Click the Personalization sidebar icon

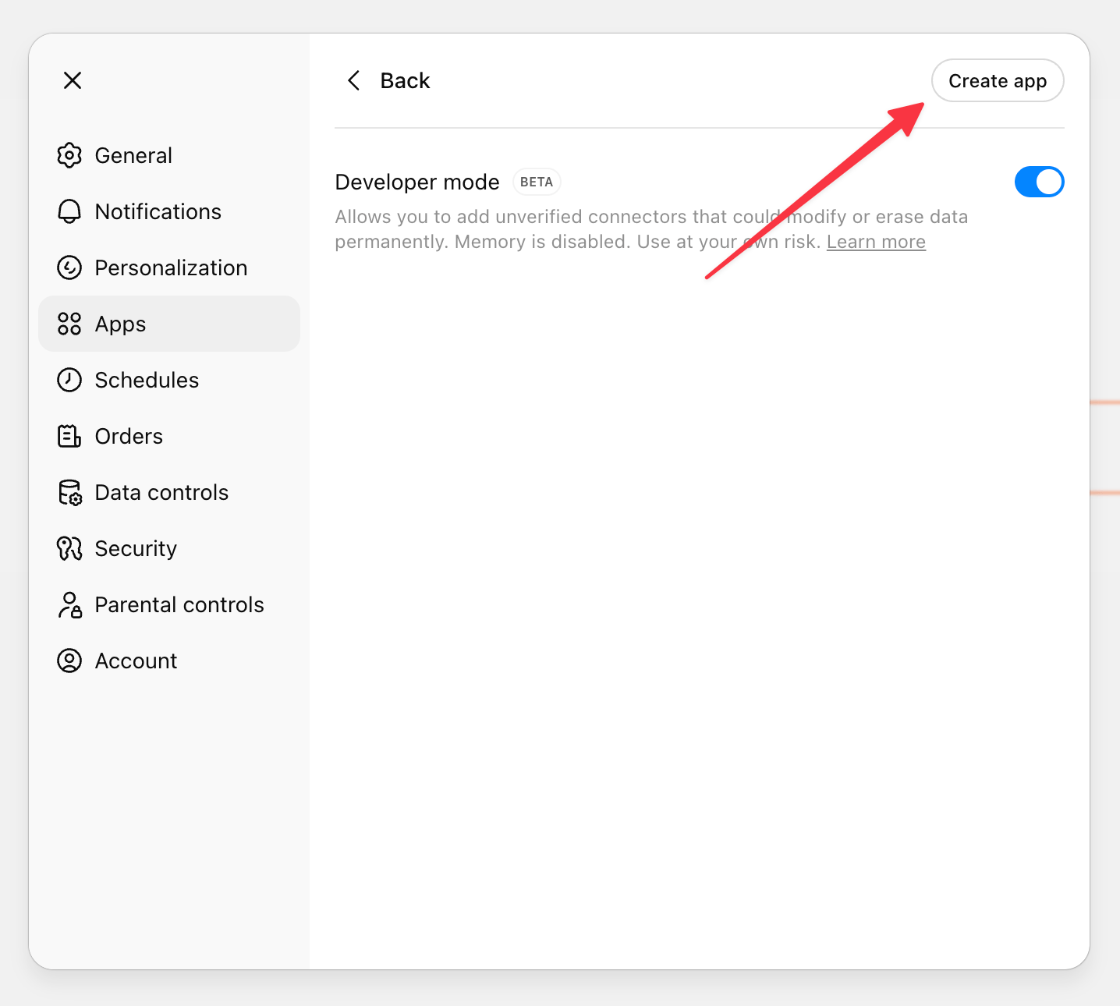click(69, 267)
